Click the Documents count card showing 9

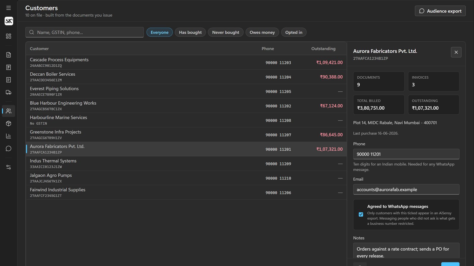click(x=379, y=82)
